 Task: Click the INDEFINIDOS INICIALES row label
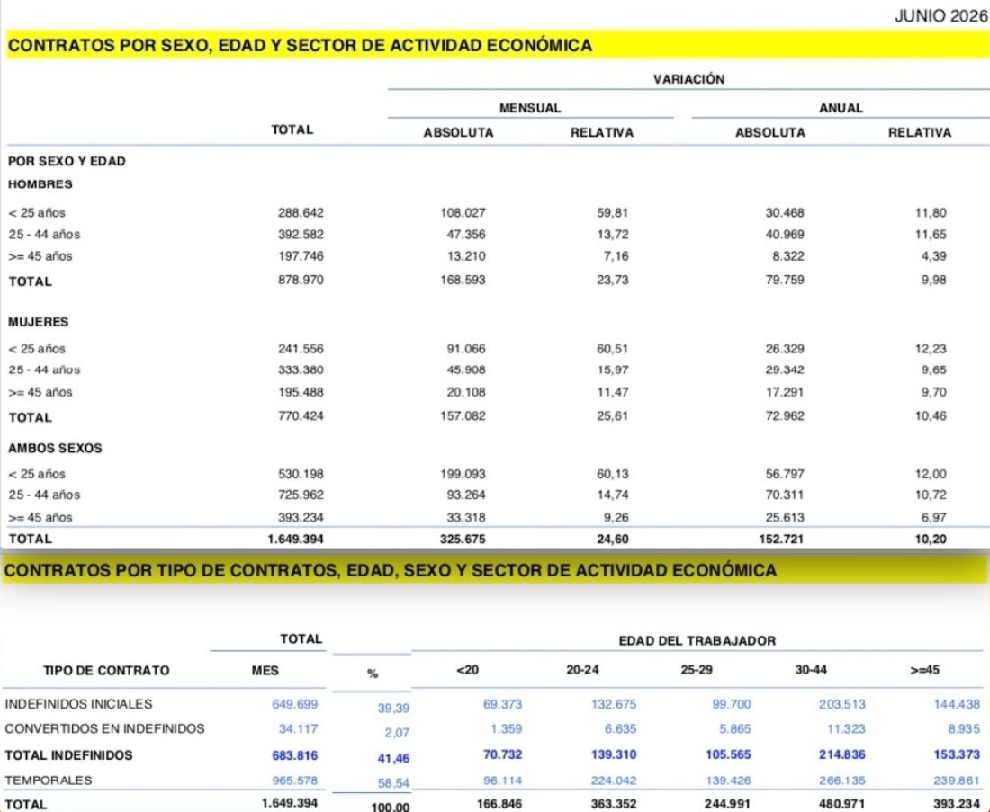coord(78,704)
